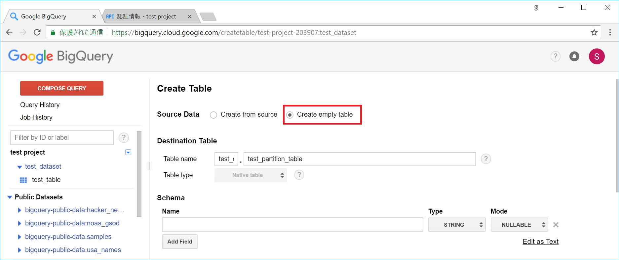Click the sidebar vertical scrollbar
The image size is (619, 260).
pyautogui.click(x=139, y=174)
